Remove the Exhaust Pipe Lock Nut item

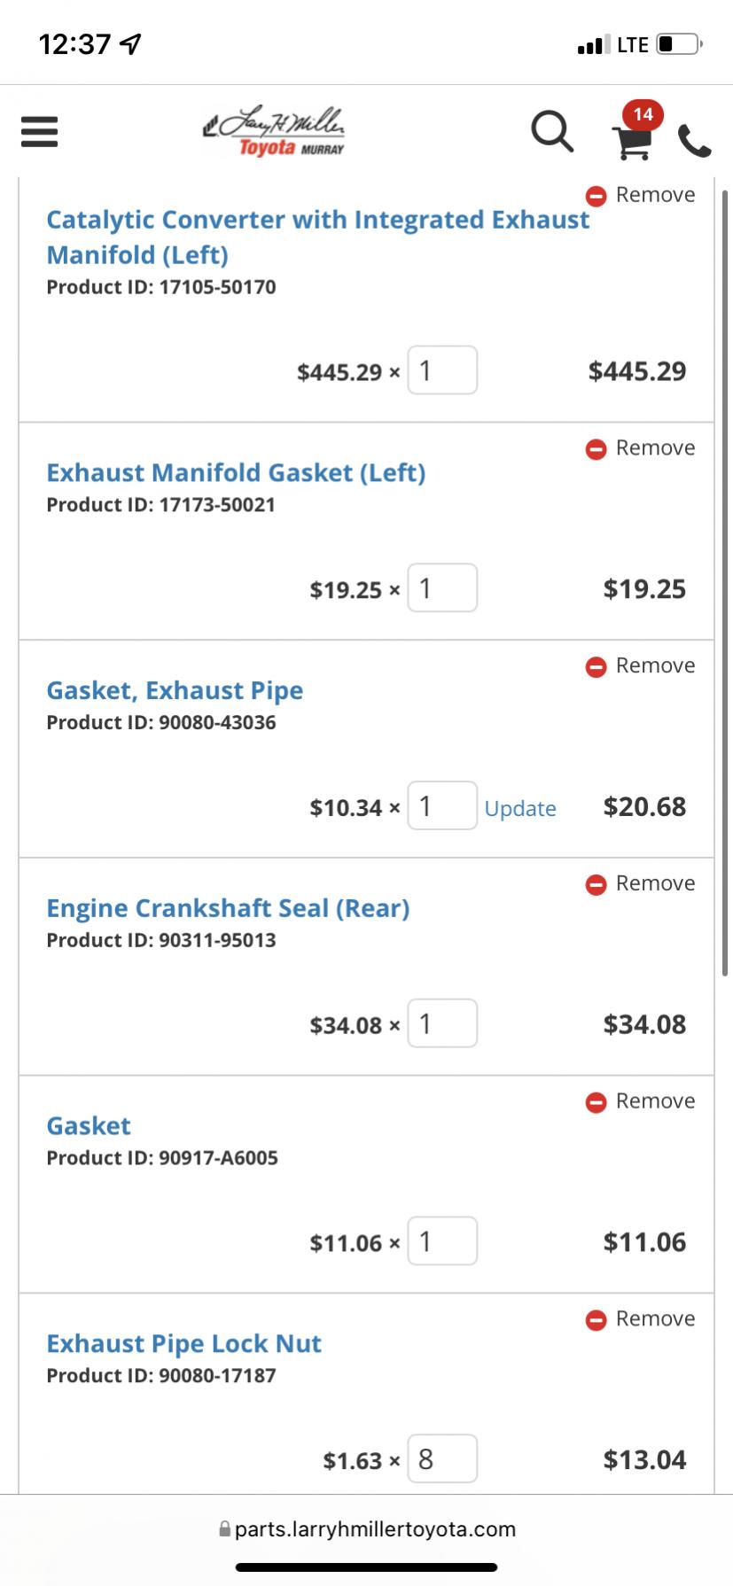point(640,1319)
